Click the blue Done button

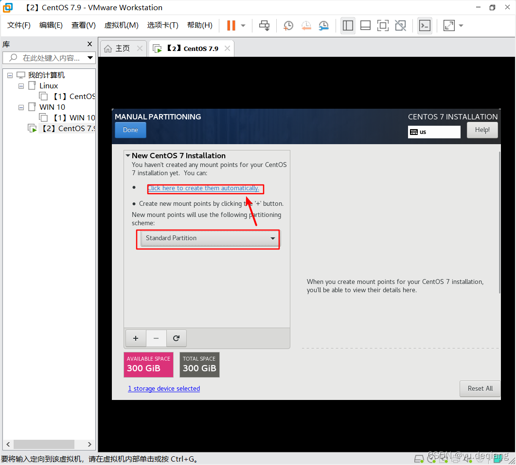pyautogui.click(x=130, y=130)
